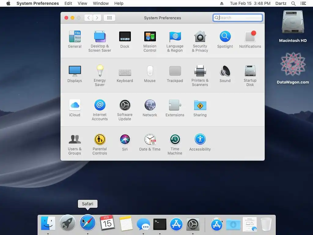Open the System Preferences menu
Image resolution: width=313 pixels, height=235 pixels.
pos(38,3)
